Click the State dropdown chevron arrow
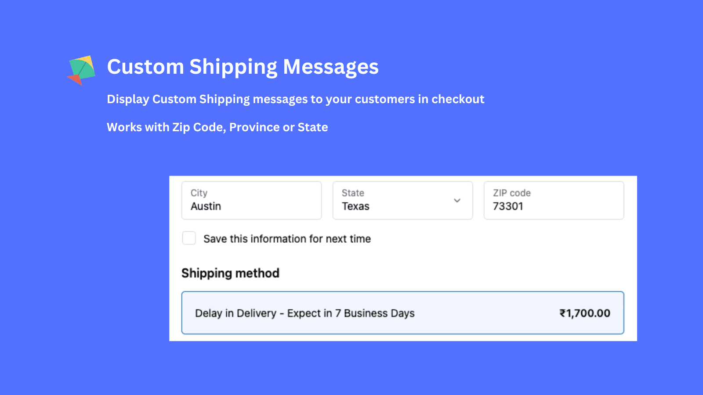Image resolution: width=703 pixels, height=395 pixels. click(x=457, y=200)
